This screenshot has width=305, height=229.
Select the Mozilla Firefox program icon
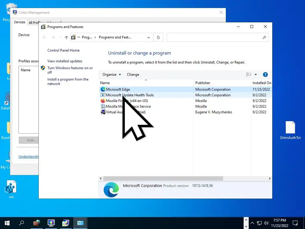coord(103,101)
